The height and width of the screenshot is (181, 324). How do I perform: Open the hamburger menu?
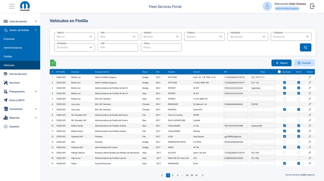pos(12,6)
